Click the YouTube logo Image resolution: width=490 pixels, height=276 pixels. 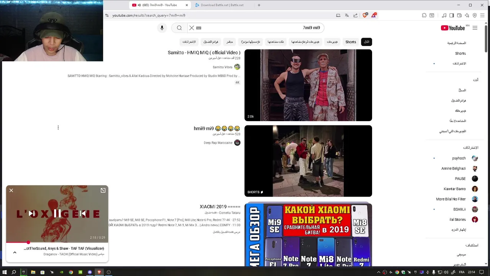point(452,28)
